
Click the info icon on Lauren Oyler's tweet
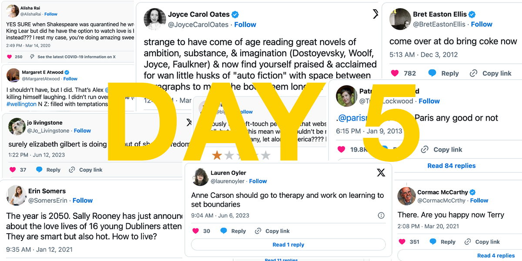[x=381, y=215]
